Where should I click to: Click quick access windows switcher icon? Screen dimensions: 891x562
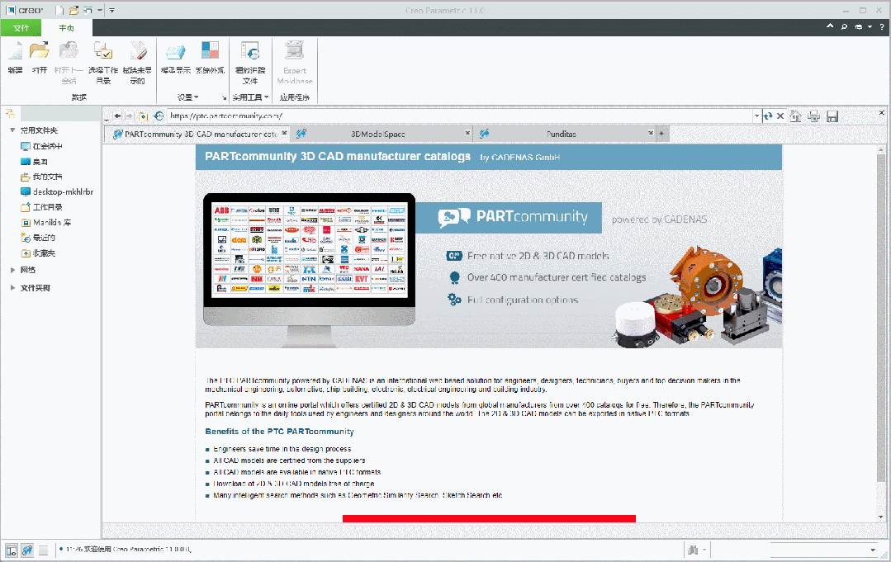(88, 10)
